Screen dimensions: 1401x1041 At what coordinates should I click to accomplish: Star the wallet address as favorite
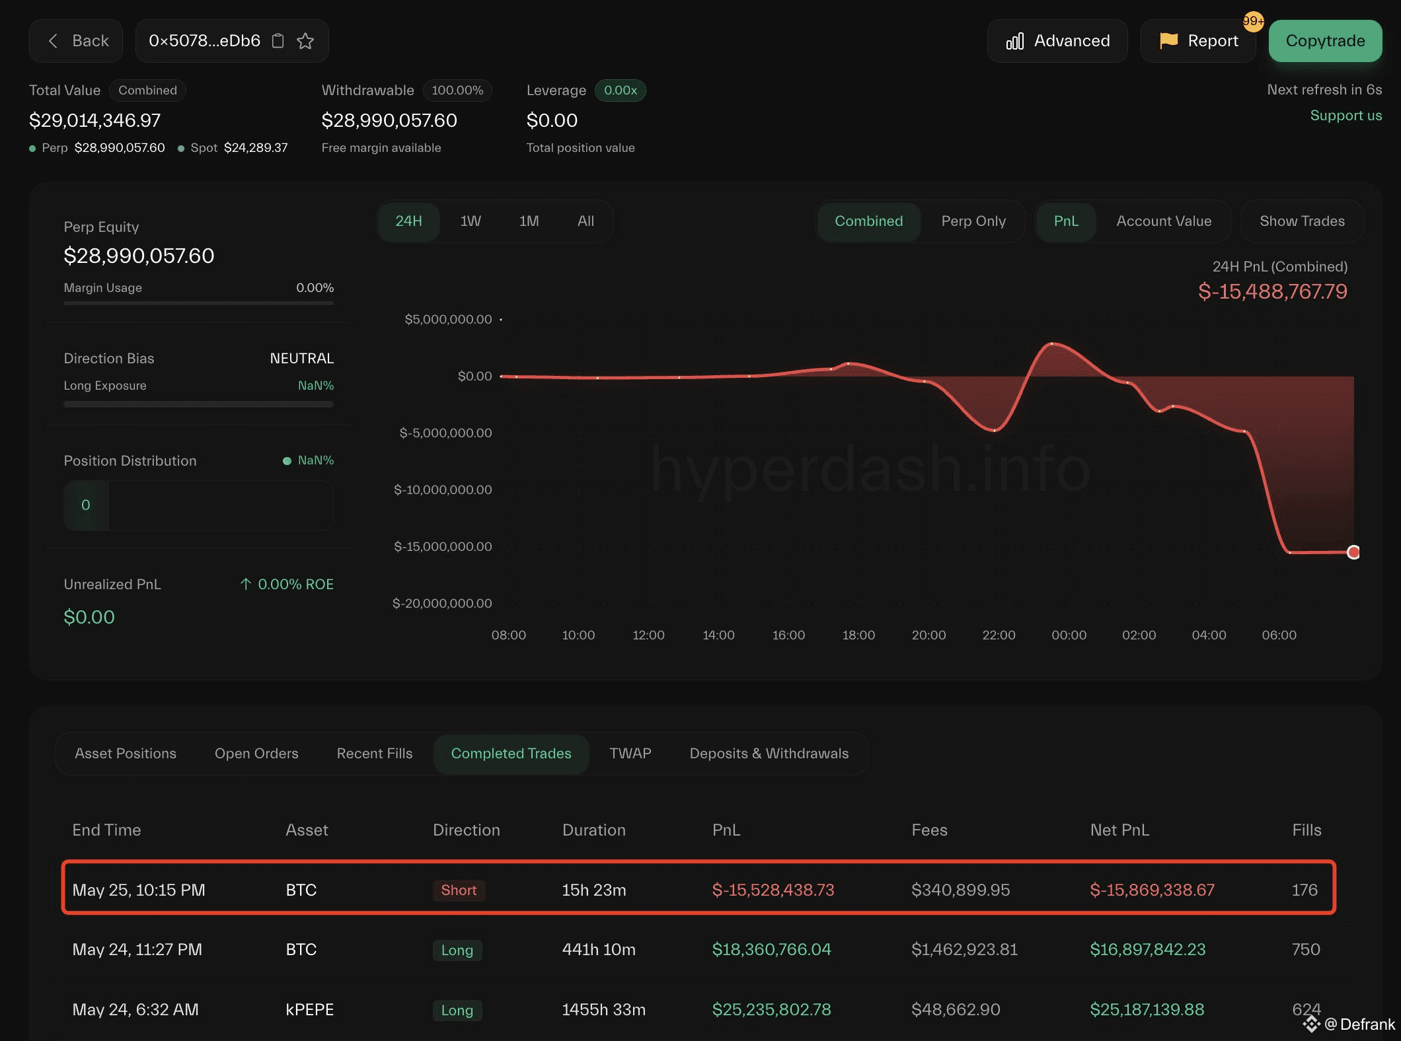306,40
